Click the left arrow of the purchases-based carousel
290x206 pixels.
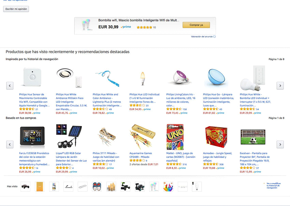click(x=10, y=144)
